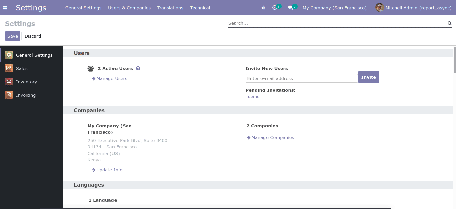
Task: Click the help icon beside Active Users
Action: coord(138,68)
